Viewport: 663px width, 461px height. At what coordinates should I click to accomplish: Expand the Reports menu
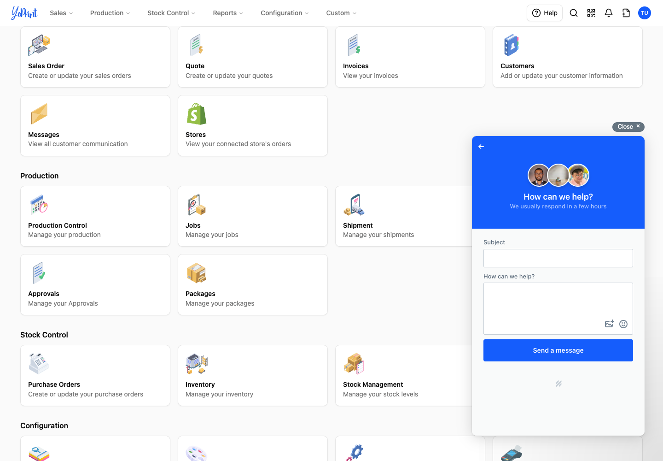click(x=228, y=13)
